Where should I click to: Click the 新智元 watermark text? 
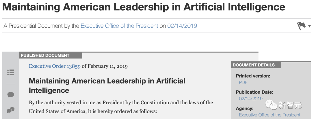coord(290,105)
